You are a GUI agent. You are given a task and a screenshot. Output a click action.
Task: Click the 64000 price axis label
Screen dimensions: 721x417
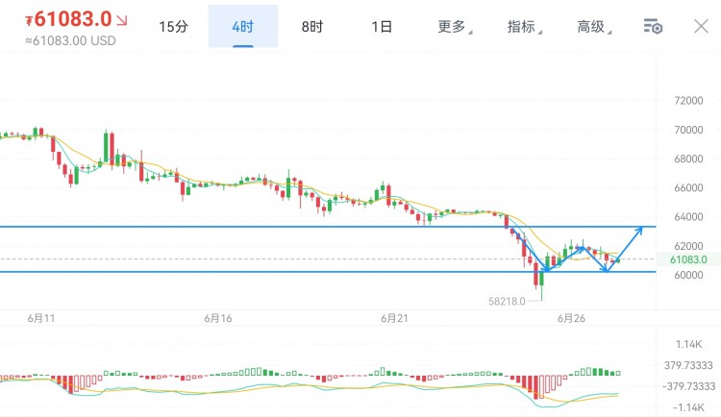(x=688, y=217)
